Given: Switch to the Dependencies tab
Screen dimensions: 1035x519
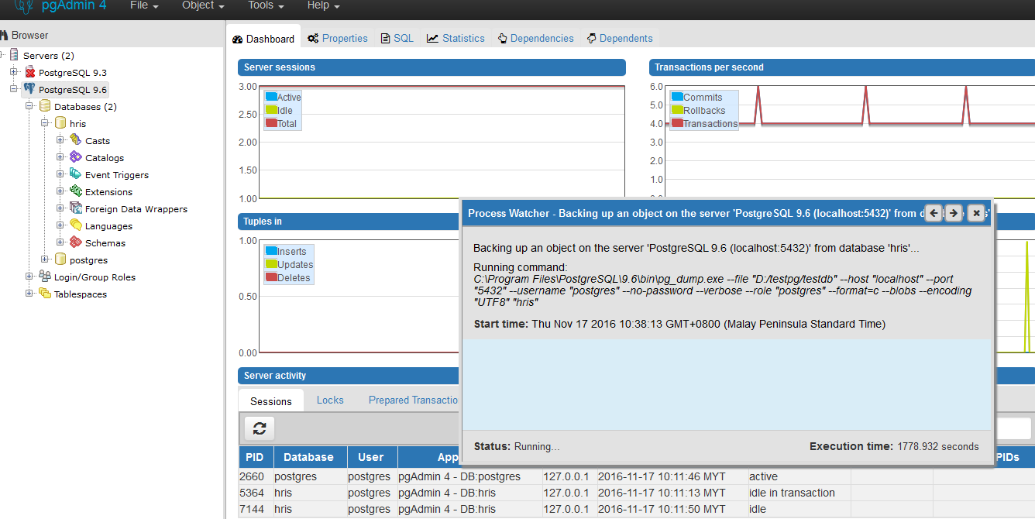Looking at the screenshot, I should [536, 38].
